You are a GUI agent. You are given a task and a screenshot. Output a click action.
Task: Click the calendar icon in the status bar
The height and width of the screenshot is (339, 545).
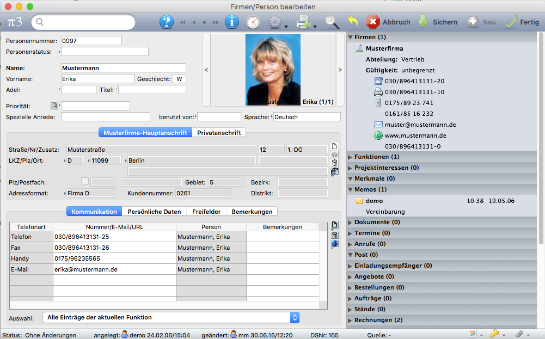[x=473, y=334]
